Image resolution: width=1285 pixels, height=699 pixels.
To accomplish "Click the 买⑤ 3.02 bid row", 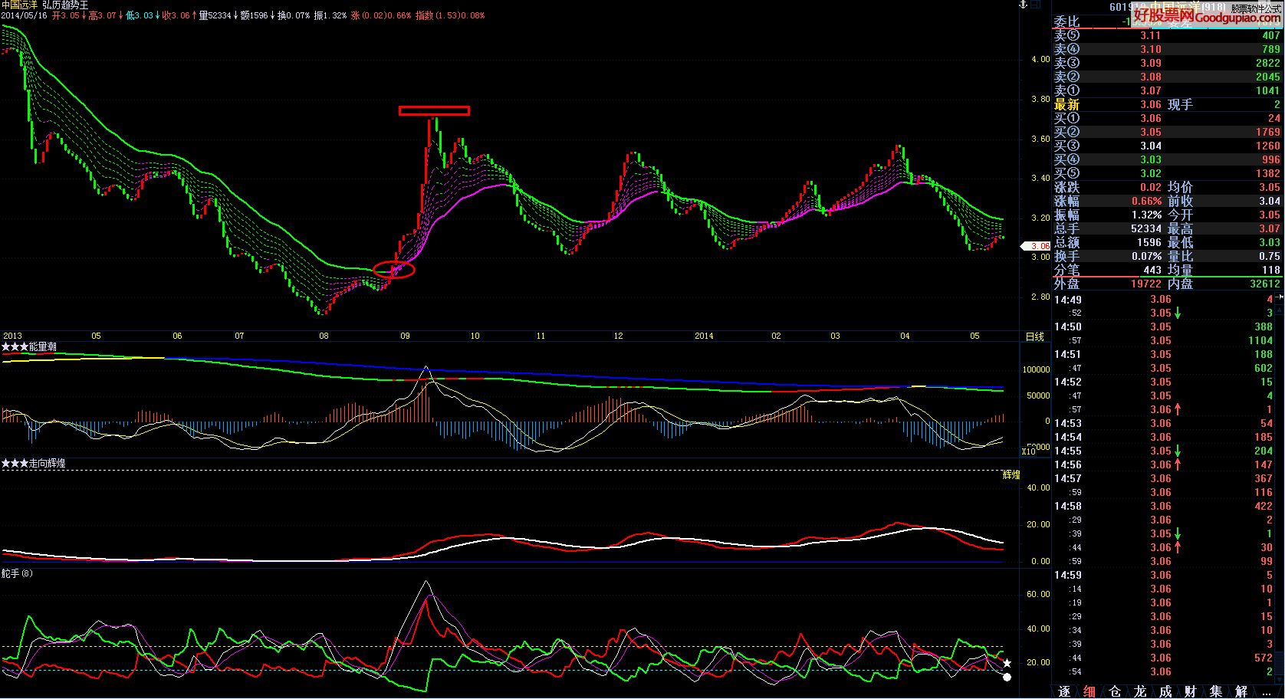I will 1167,173.
